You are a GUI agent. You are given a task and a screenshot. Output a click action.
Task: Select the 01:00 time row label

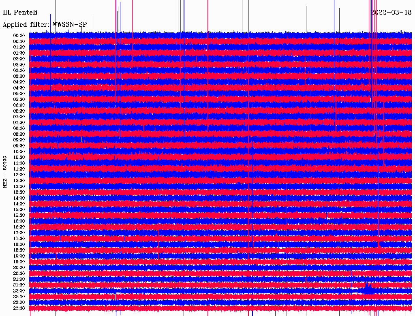point(19,47)
